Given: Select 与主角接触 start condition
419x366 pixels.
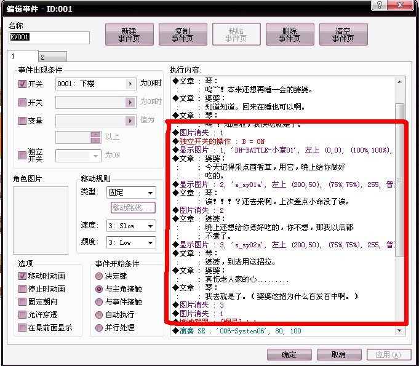Looking at the screenshot, I should coord(99,289).
